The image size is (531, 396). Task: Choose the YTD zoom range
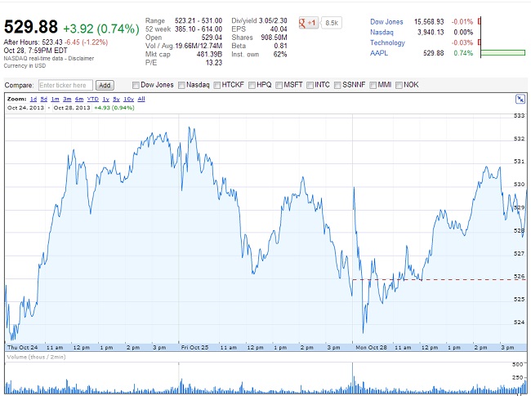point(93,99)
